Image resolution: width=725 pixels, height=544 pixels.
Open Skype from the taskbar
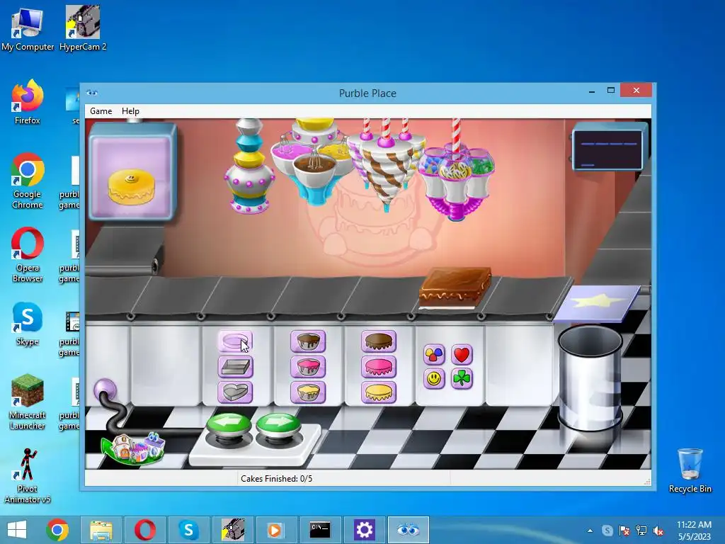point(188,530)
